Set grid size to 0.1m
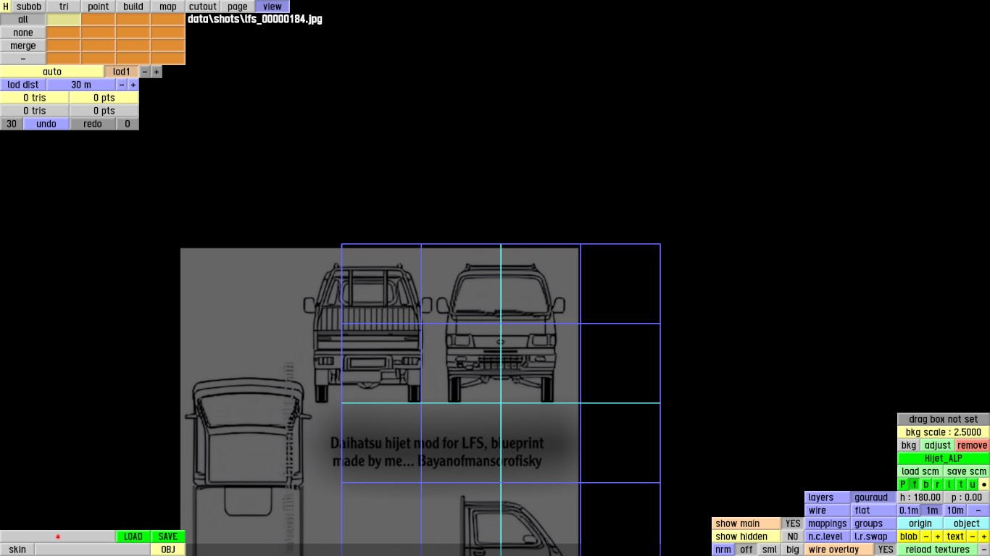This screenshot has width=990, height=556. coord(909,510)
